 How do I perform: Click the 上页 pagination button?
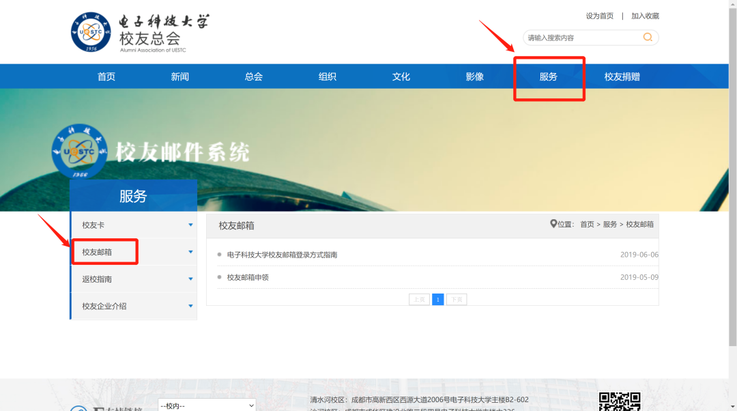coord(419,300)
